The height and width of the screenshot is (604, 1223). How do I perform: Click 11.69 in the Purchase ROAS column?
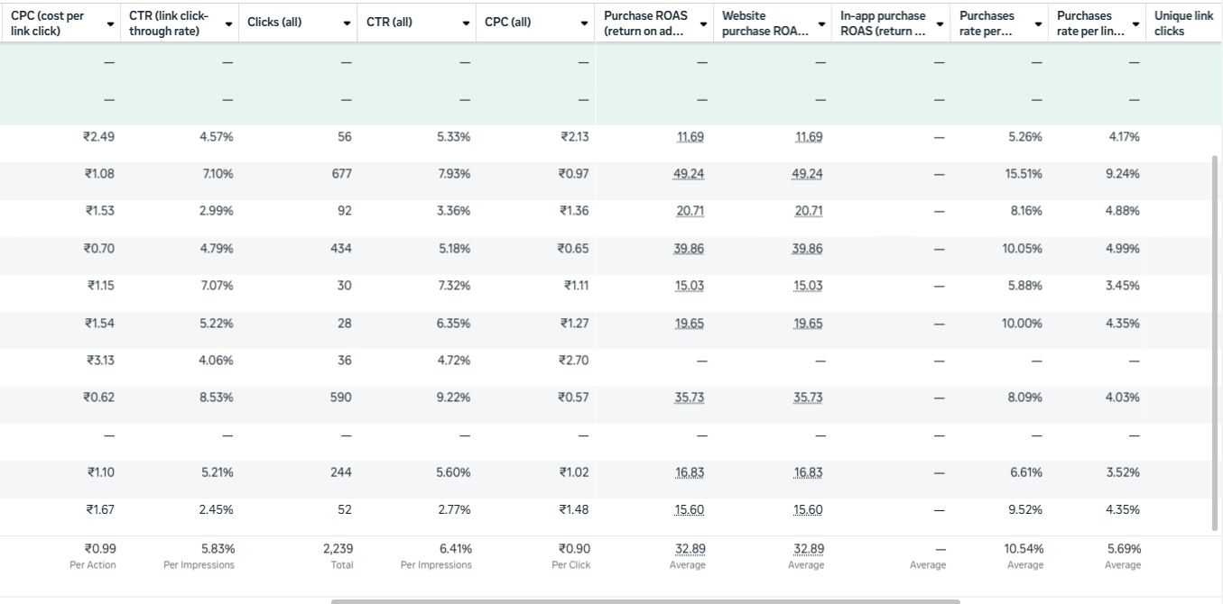(x=690, y=137)
